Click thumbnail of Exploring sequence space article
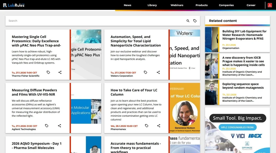 point(211,92)
